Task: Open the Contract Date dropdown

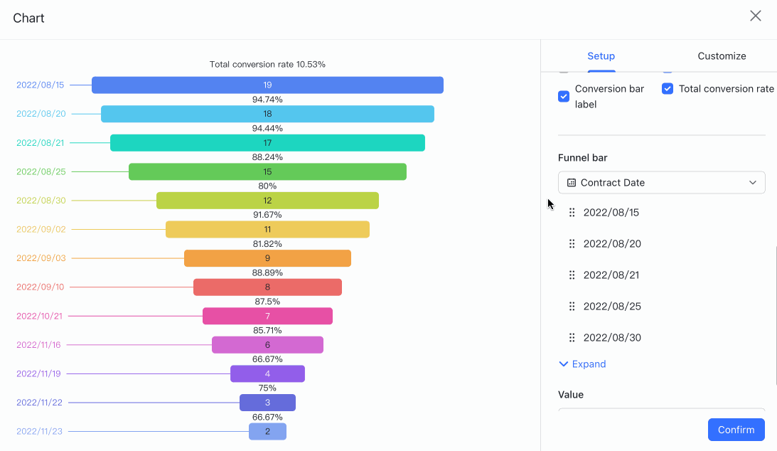Action: click(x=661, y=182)
